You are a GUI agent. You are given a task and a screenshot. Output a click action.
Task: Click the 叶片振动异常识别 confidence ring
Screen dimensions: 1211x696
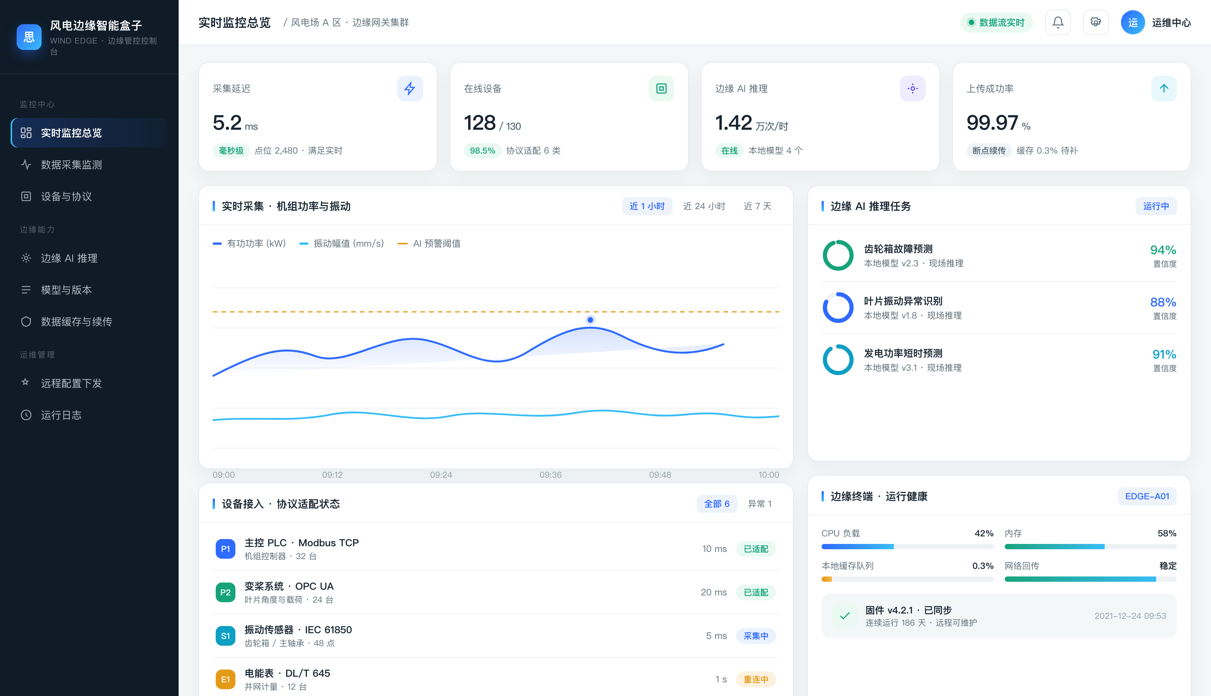(x=837, y=308)
